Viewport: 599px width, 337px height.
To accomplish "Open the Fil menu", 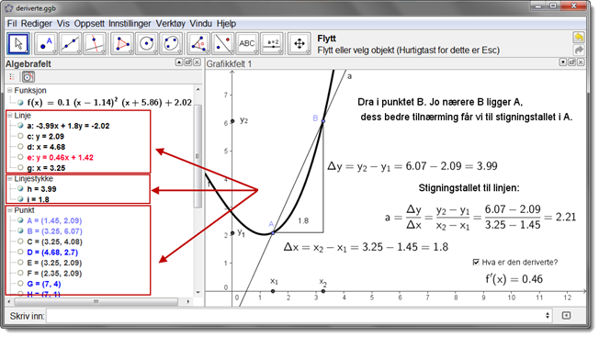I will pyautogui.click(x=12, y=24).
